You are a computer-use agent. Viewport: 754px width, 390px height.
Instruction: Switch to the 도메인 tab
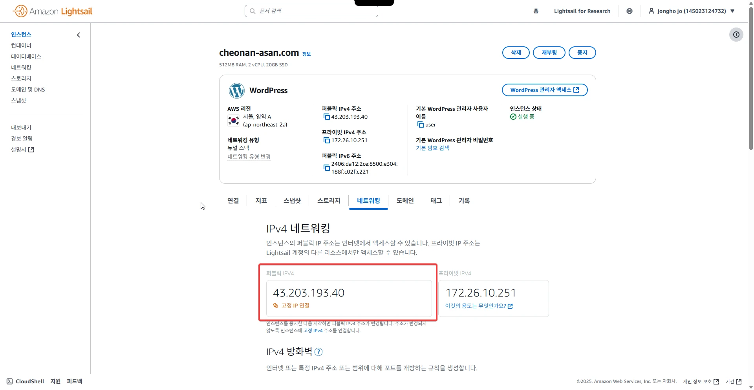click(405, 201)
